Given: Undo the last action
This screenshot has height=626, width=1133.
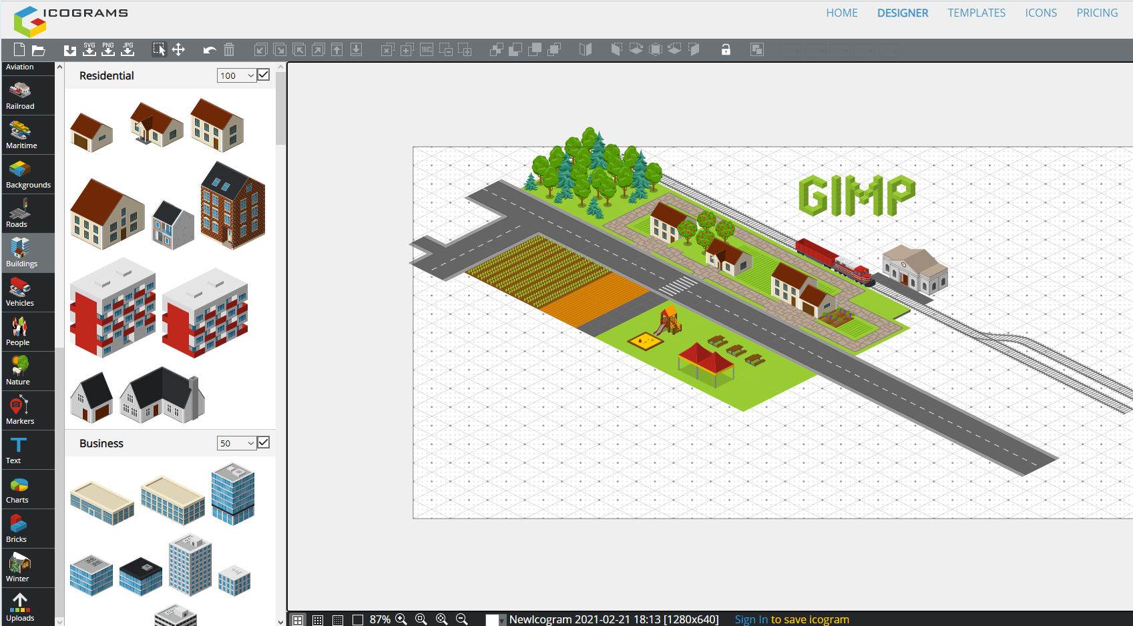Looking at the screenshot, I should tap(210, 50).
